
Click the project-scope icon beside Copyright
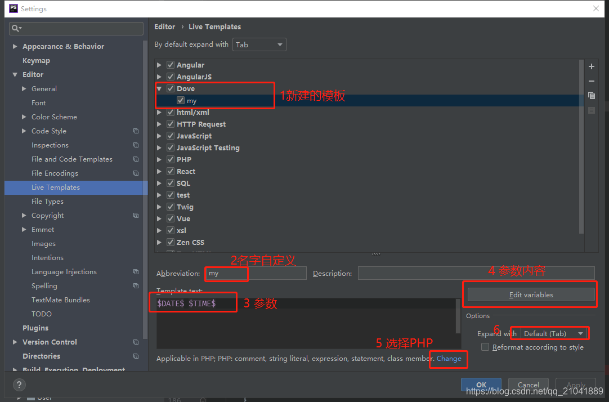[136, 215]
